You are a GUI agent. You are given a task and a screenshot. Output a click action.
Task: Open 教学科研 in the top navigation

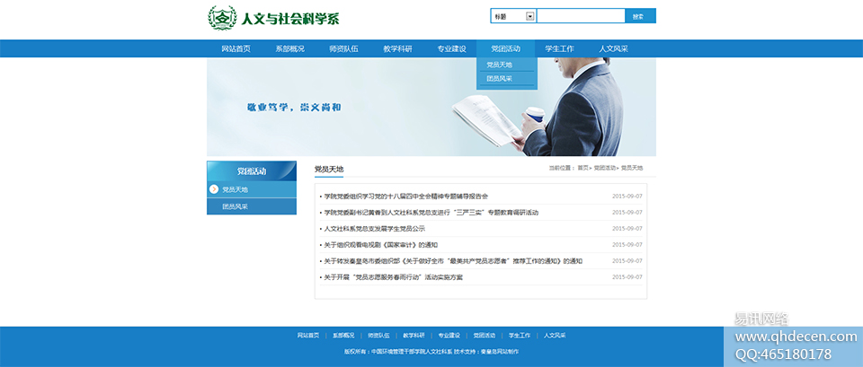(398, 48)
